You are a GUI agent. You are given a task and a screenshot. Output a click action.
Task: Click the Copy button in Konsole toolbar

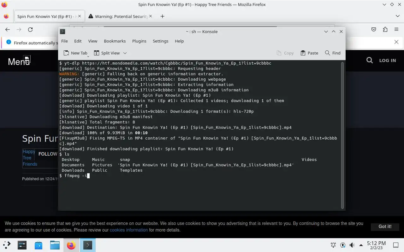[x=285, y=53]
